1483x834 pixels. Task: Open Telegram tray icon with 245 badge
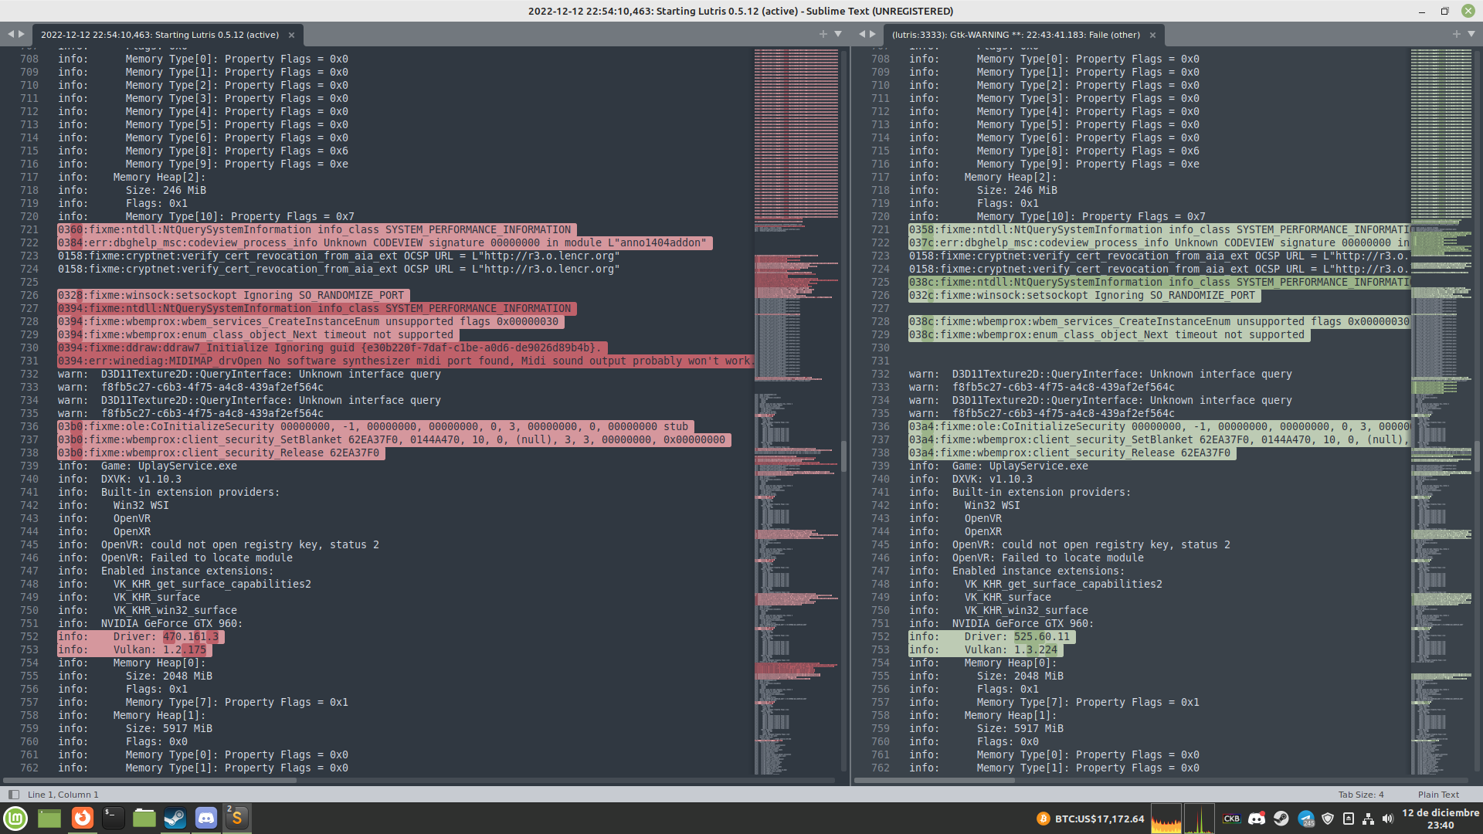click(x=1305, y=819)
